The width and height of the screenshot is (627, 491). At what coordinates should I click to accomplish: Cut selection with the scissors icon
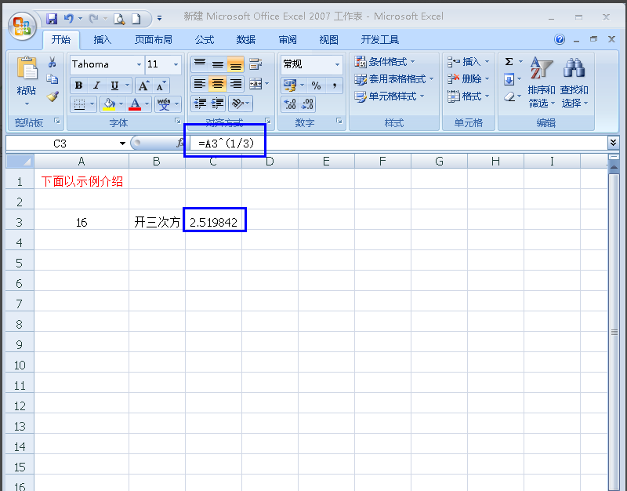52,62
